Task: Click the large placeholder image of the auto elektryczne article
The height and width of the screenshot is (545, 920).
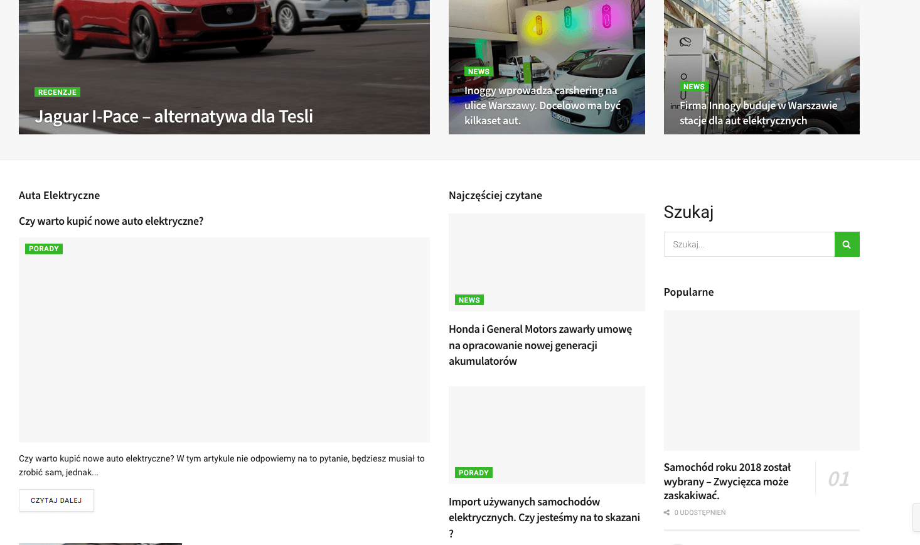Action: (x=224, y=340)
